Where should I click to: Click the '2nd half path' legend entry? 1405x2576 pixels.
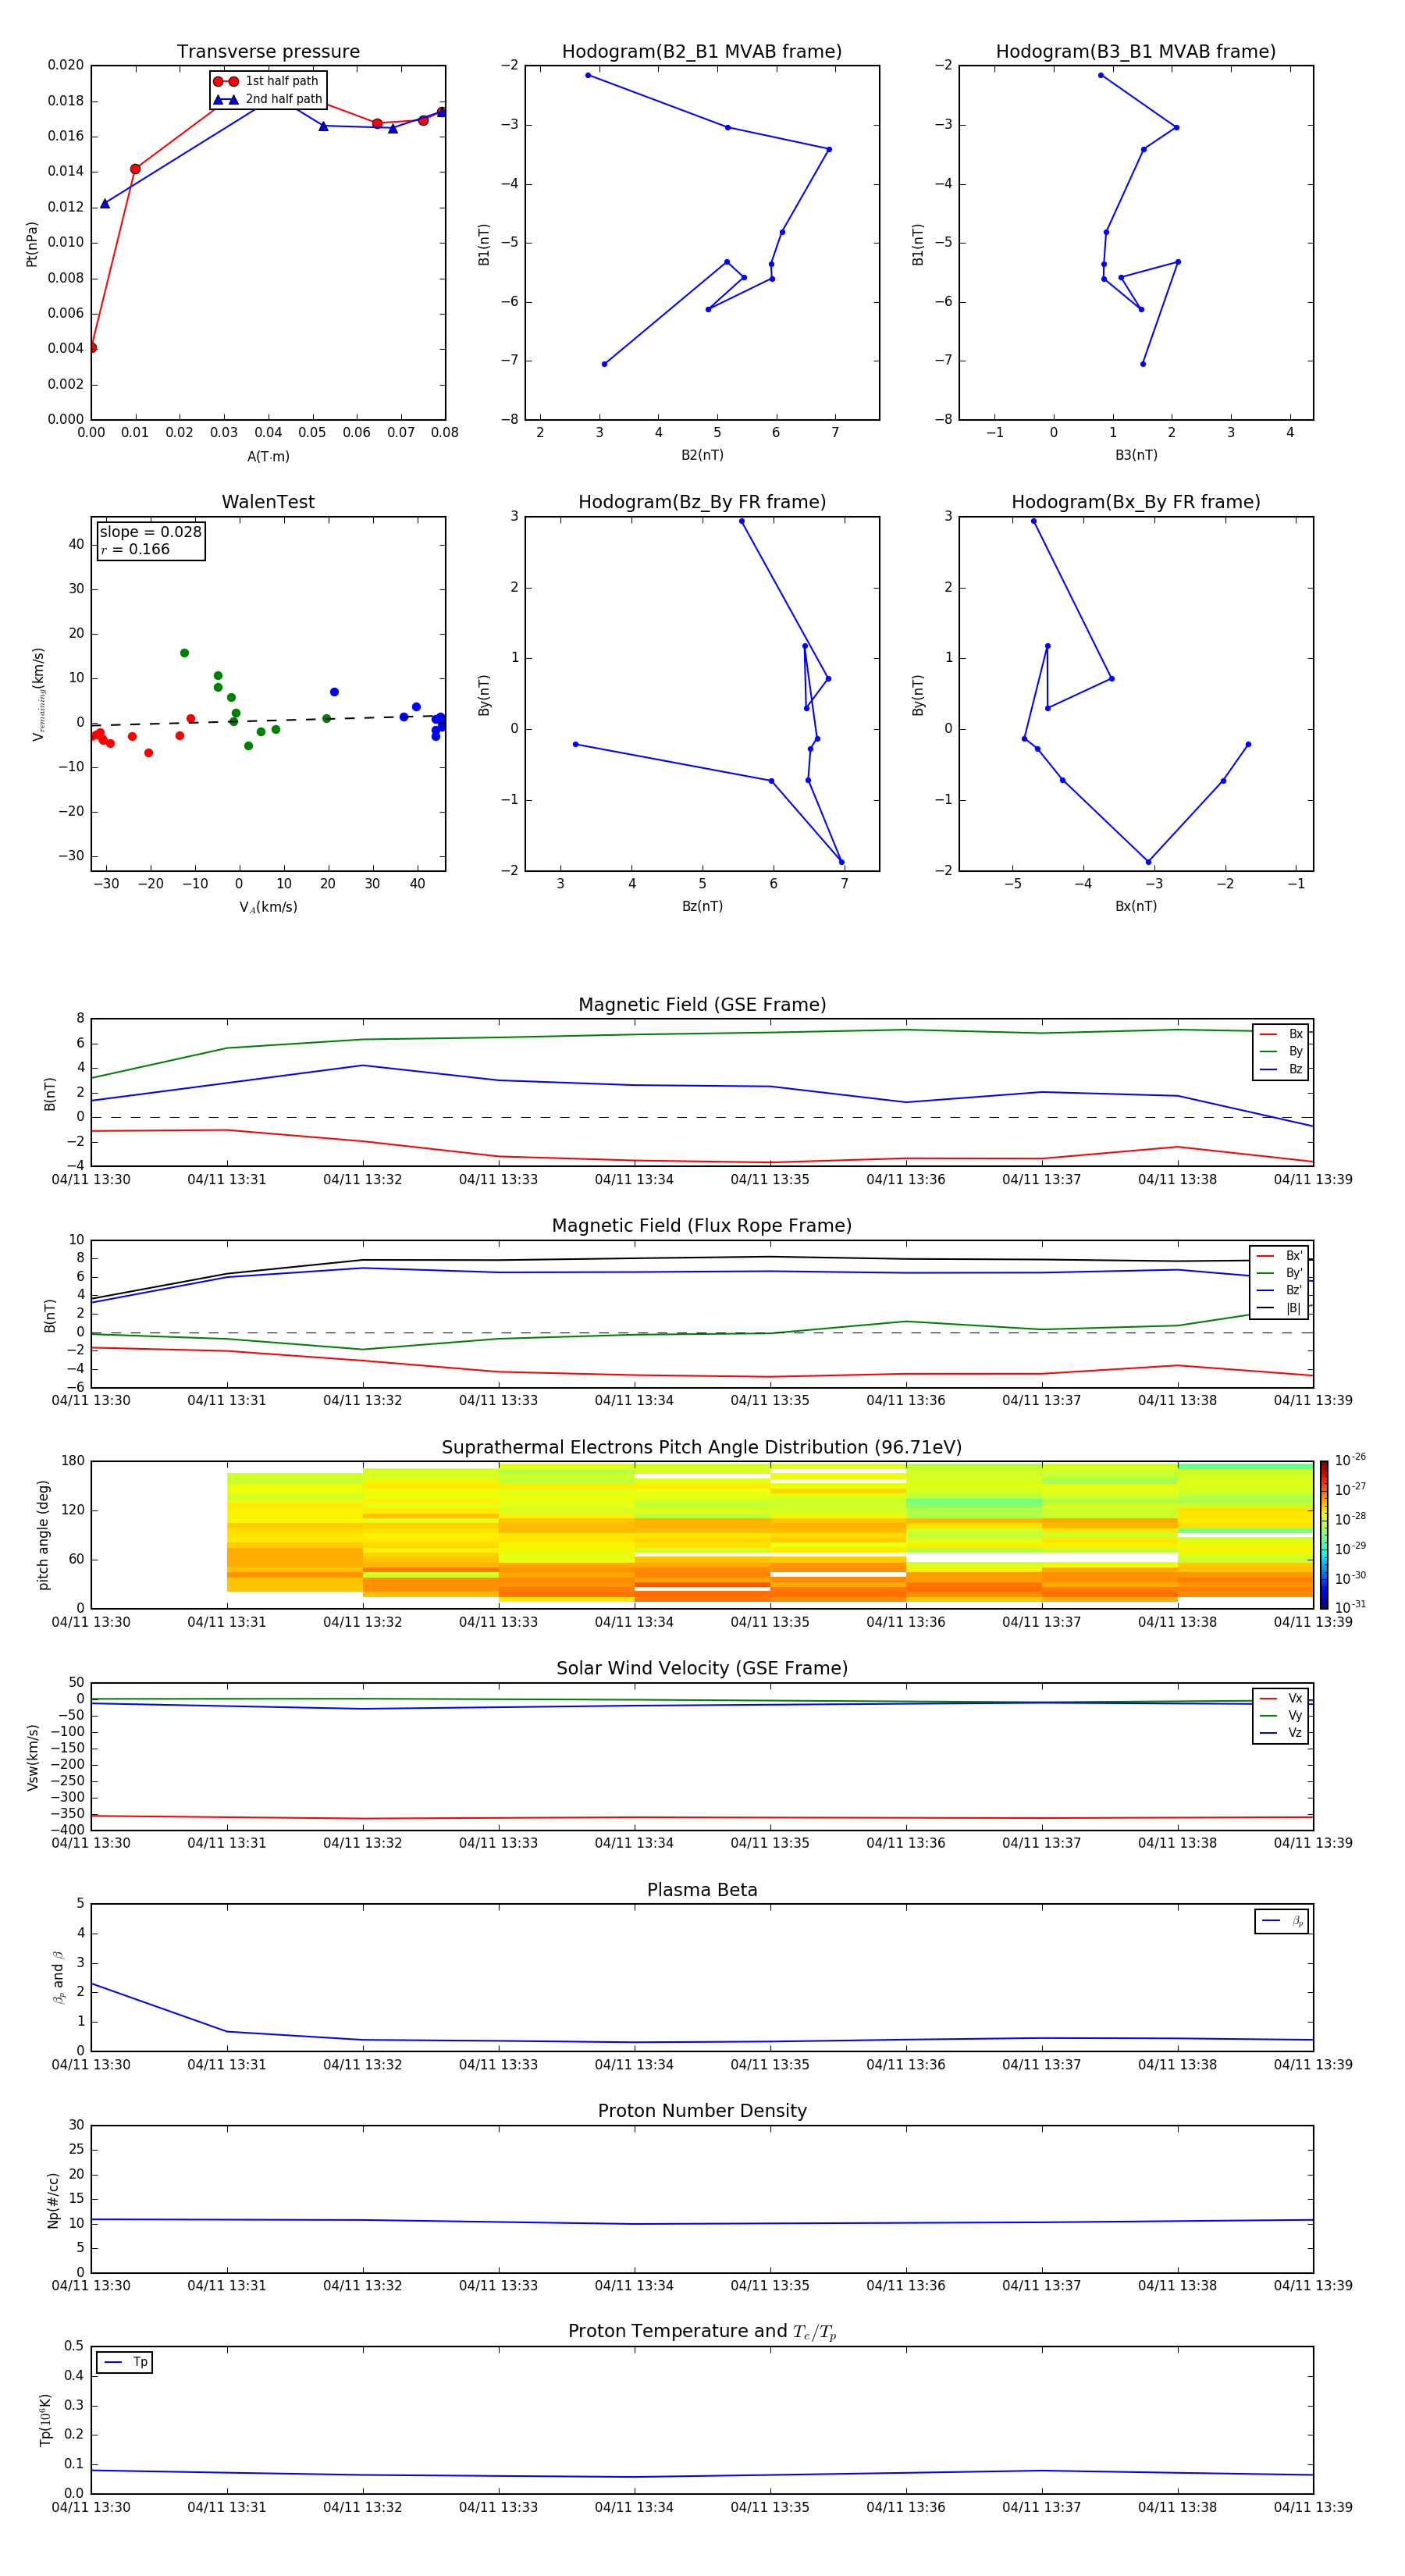point(268,99)
